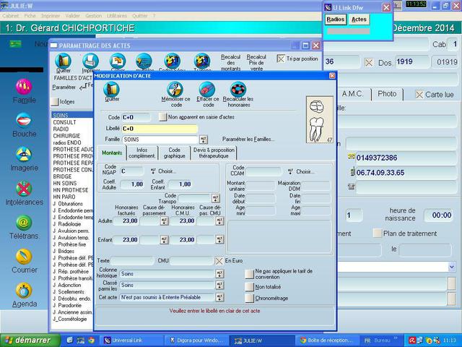Click Quitter icon in Modification d'acte dialog
Screen dimensions: 462x347
111,90
